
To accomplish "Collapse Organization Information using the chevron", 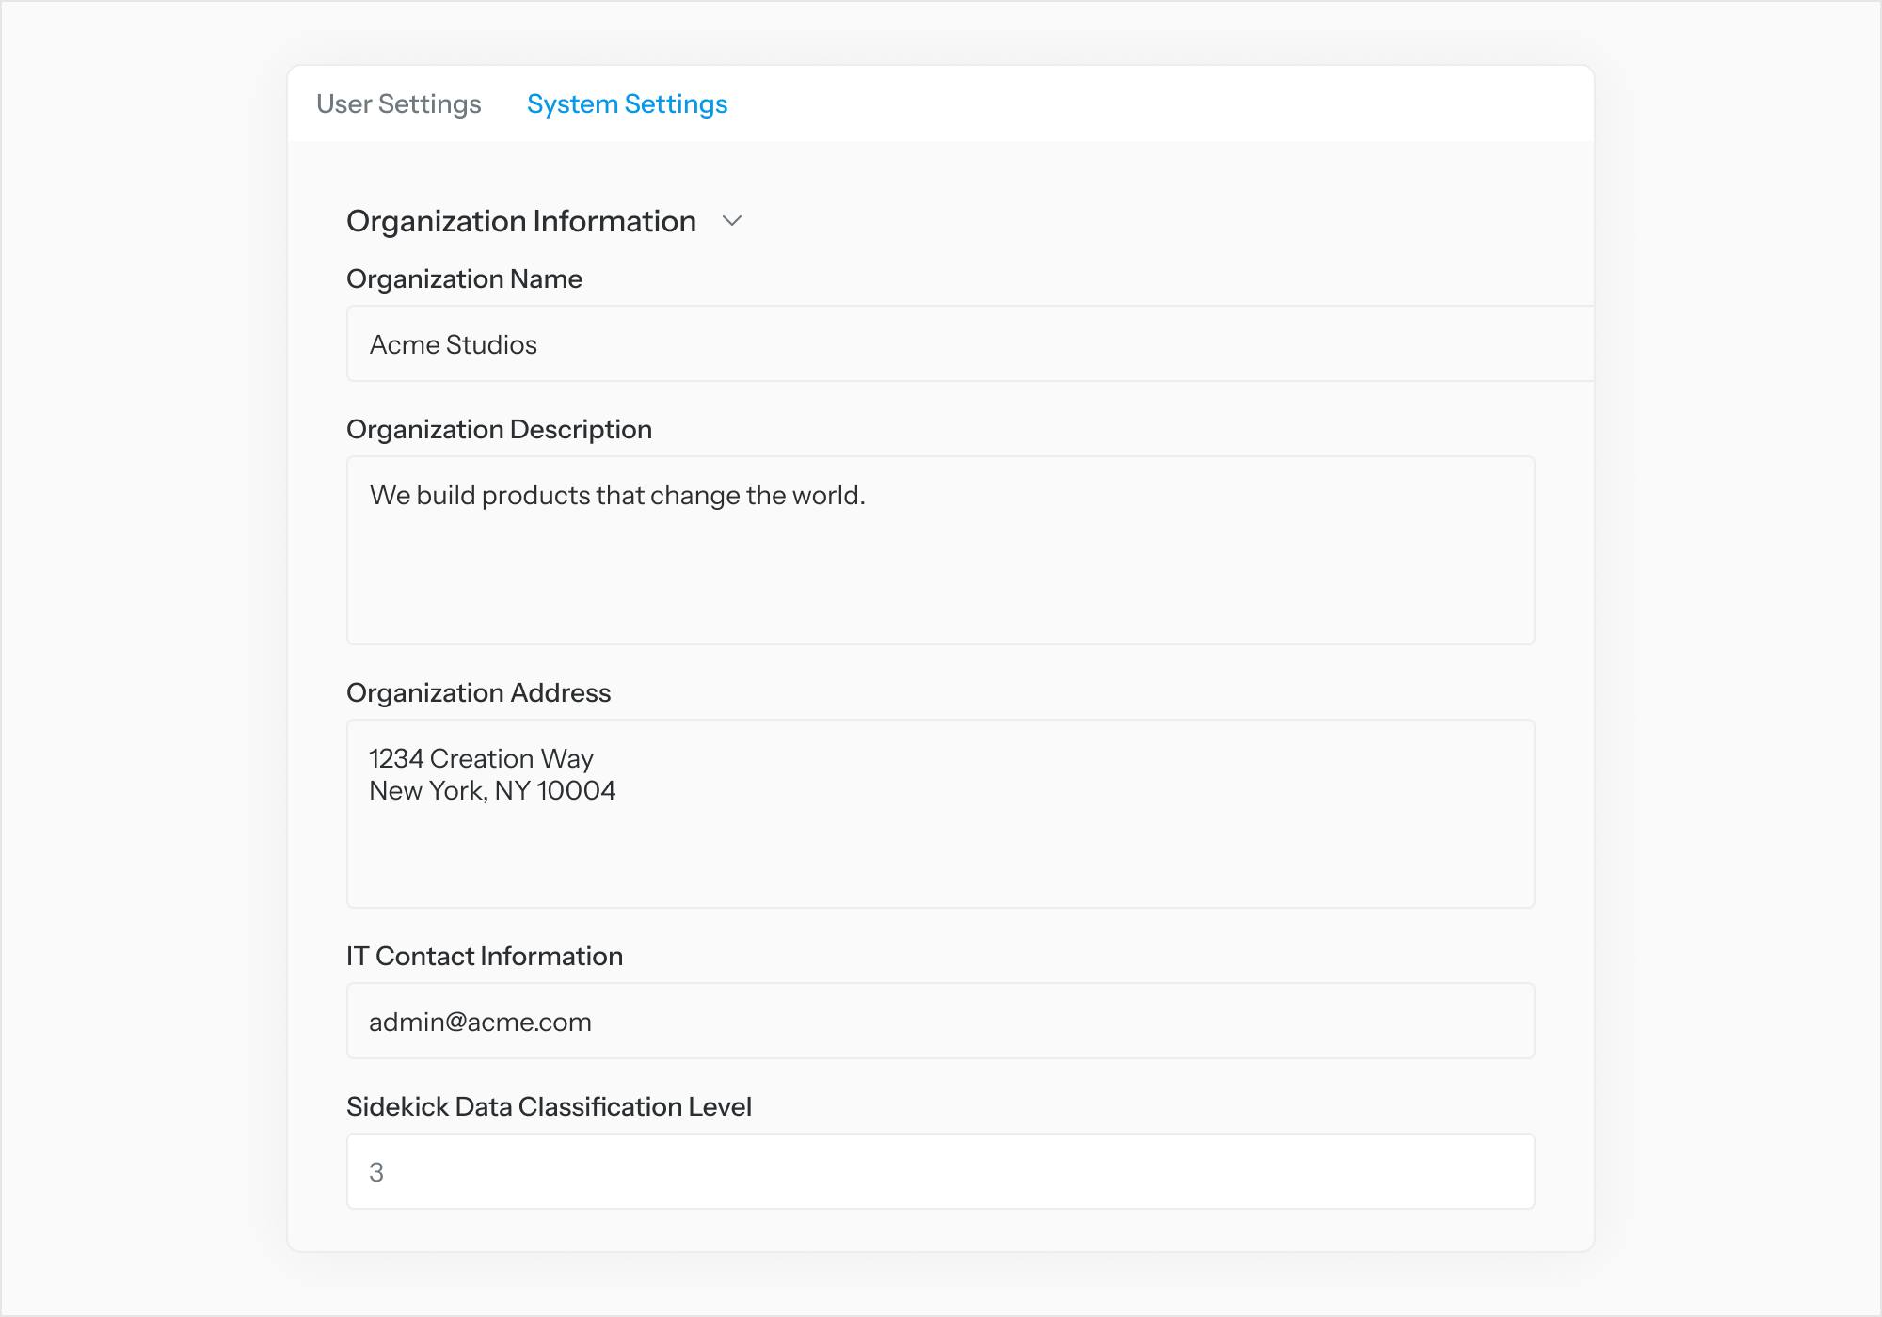I will tap(732, 221).
